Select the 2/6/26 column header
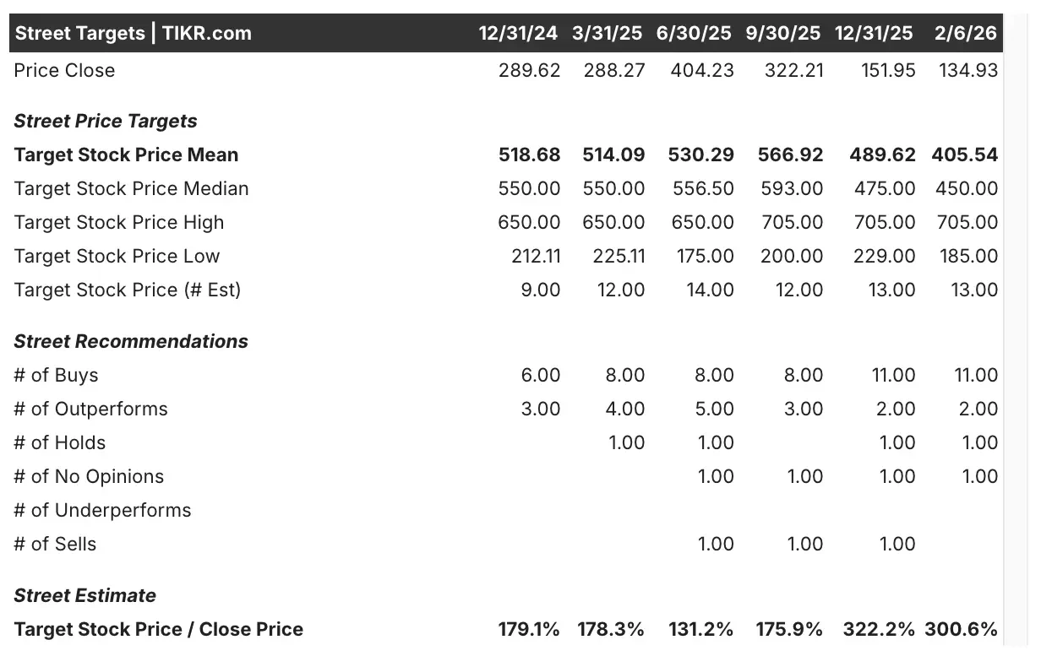 [x=966, y=34]
